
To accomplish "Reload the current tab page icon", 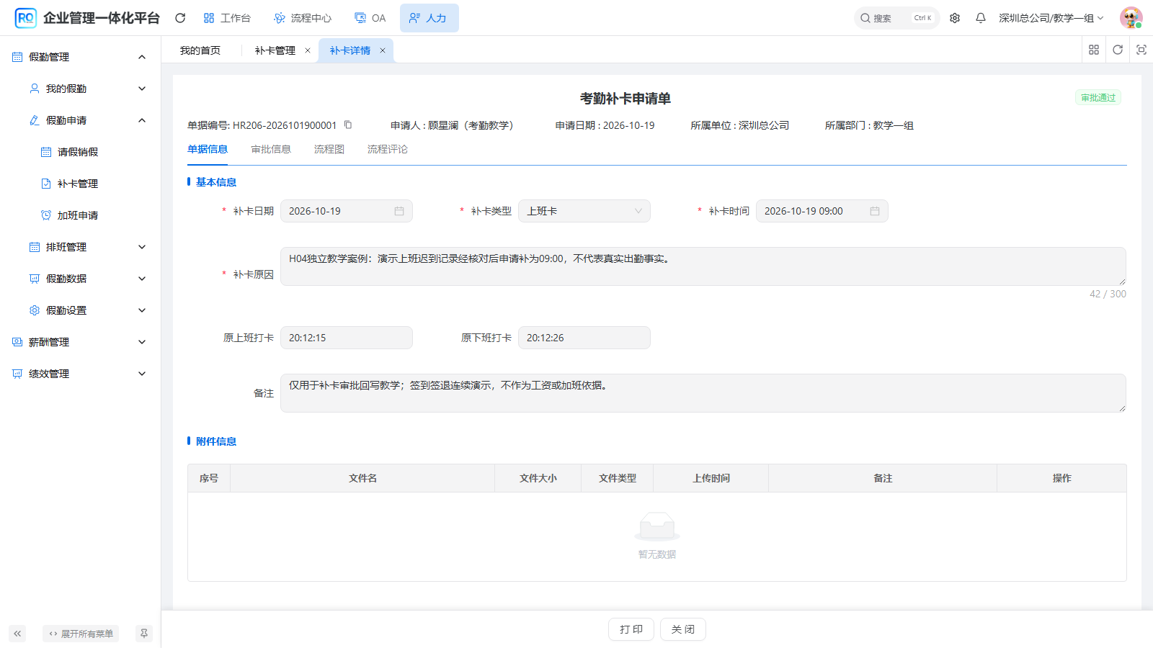I will [x=1118, y=50].
